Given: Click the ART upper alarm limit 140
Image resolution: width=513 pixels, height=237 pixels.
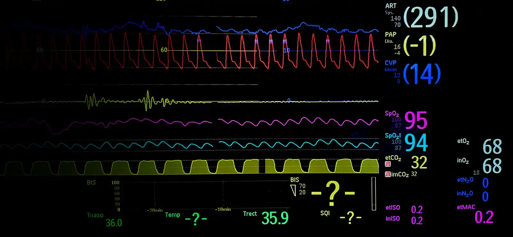Looking at the screenshot, I should [396, 18].
